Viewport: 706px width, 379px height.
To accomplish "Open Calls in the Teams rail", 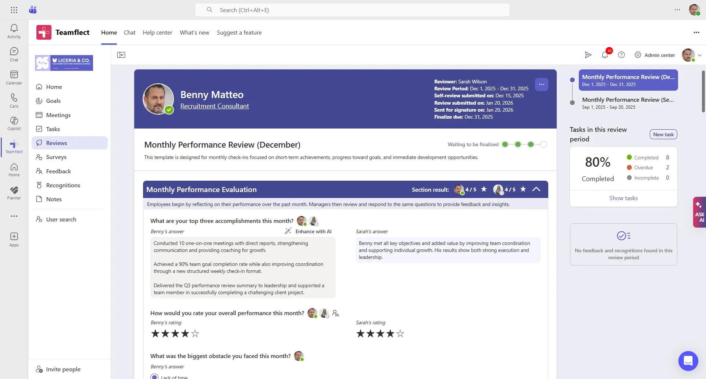I will tap(14, 101).
